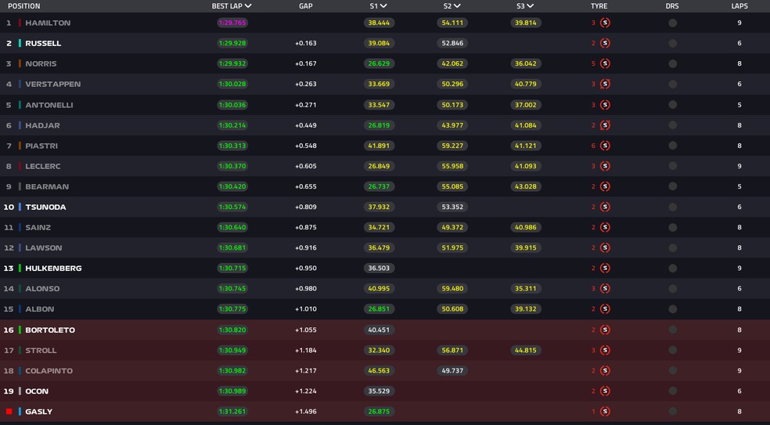Screen dimensions: 770x425
Task: Click Piastri's soft tyre icon
Action: tap(605, 146)
